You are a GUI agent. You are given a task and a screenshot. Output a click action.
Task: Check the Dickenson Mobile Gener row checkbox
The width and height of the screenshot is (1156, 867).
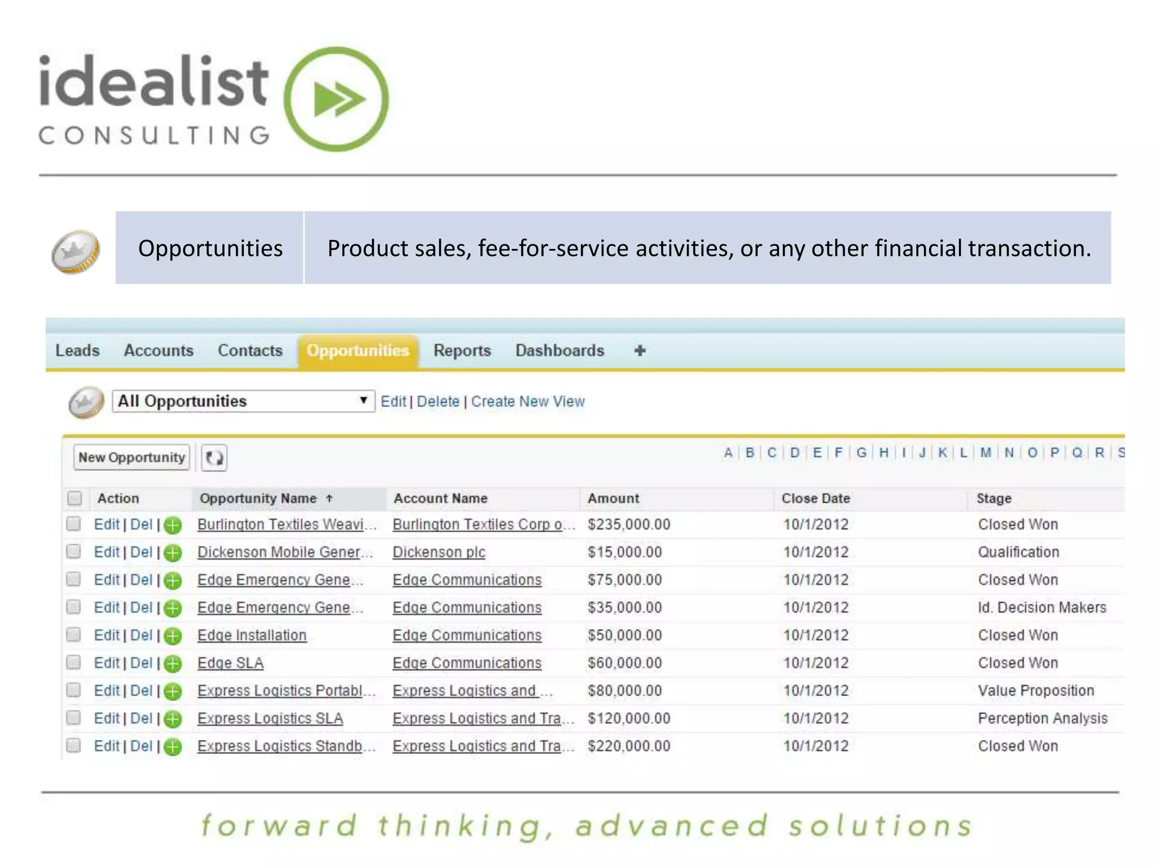(73, 551)
